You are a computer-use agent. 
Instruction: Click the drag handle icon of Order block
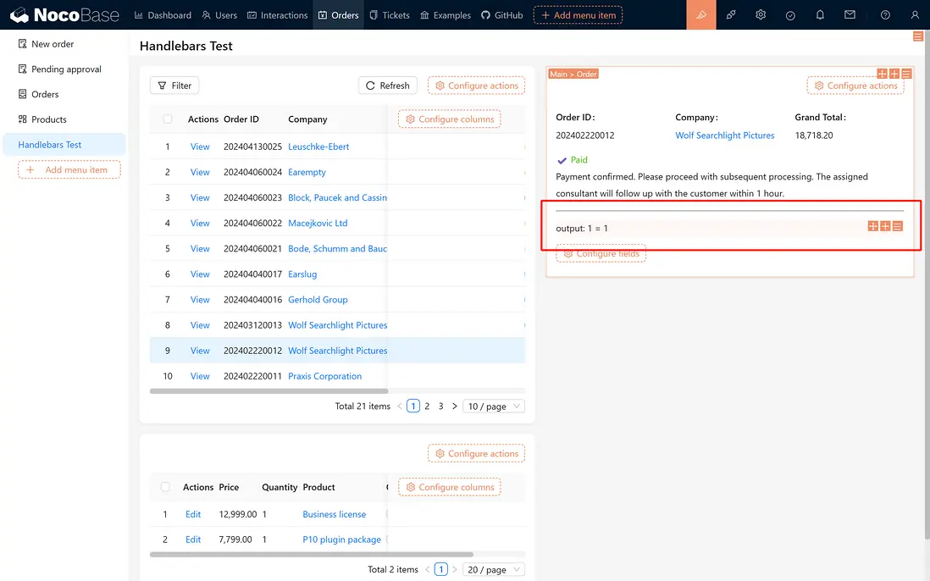[882, 74]
